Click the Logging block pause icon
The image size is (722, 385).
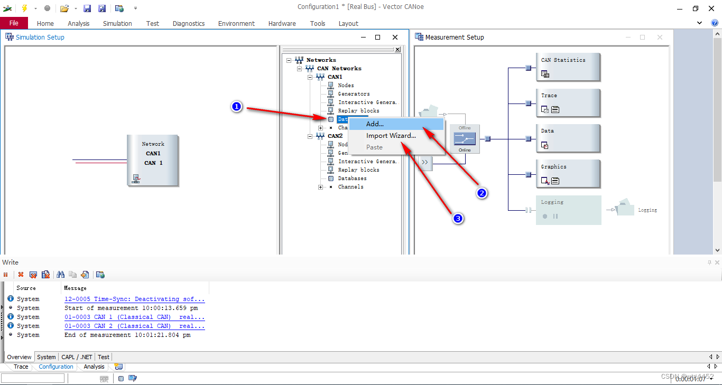point(556,216)
